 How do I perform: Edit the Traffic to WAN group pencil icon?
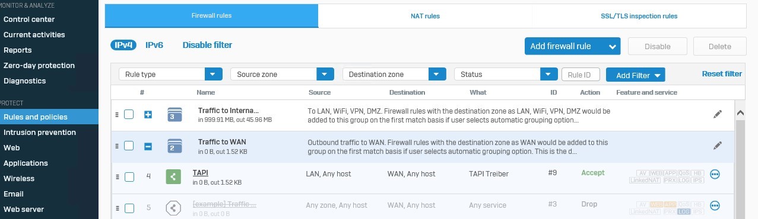click(718, 146)
